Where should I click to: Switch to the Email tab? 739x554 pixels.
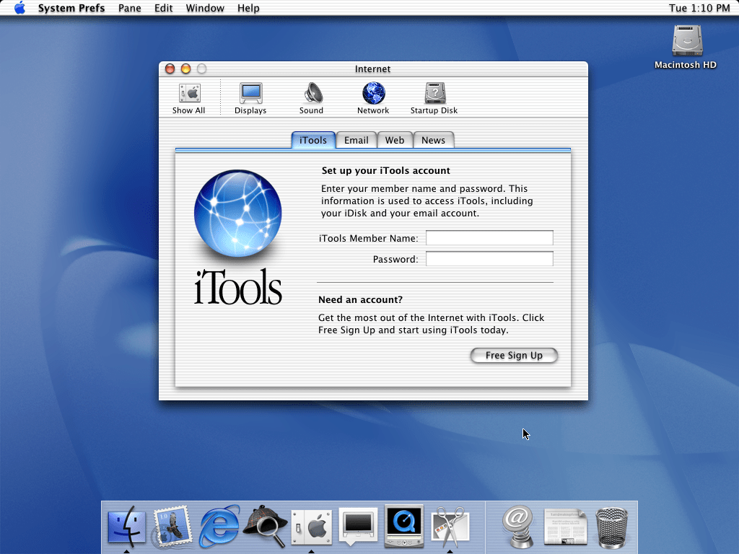point(357,140)
